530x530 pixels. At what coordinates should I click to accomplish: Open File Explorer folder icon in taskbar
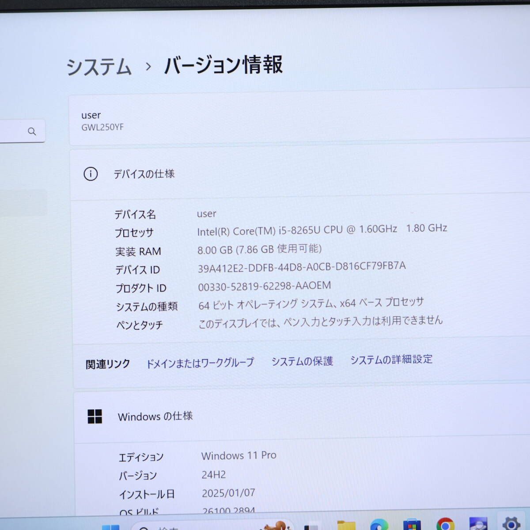pyautogui.click(x=346, y=525)
